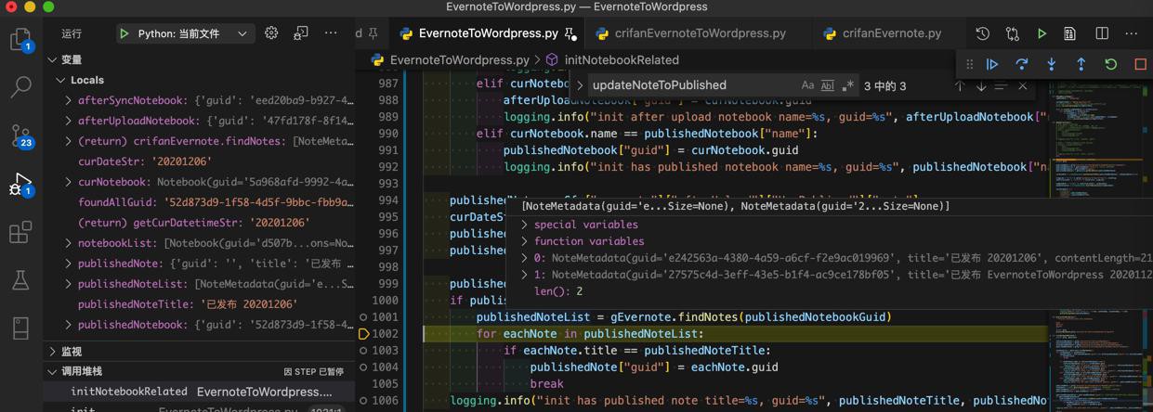Viewport: 1153px width, 412px height.
Task: Split the editor to the right
Action: [1102, 33]
